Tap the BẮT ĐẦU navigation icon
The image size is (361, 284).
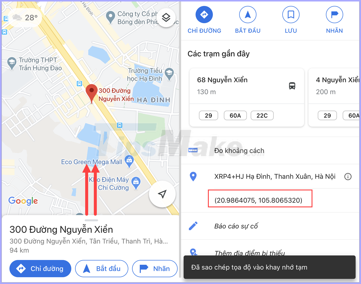point(248,15)
